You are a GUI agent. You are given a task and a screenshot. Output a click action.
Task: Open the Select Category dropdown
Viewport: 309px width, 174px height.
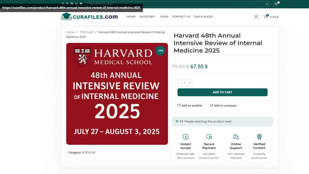click(248, 4)
